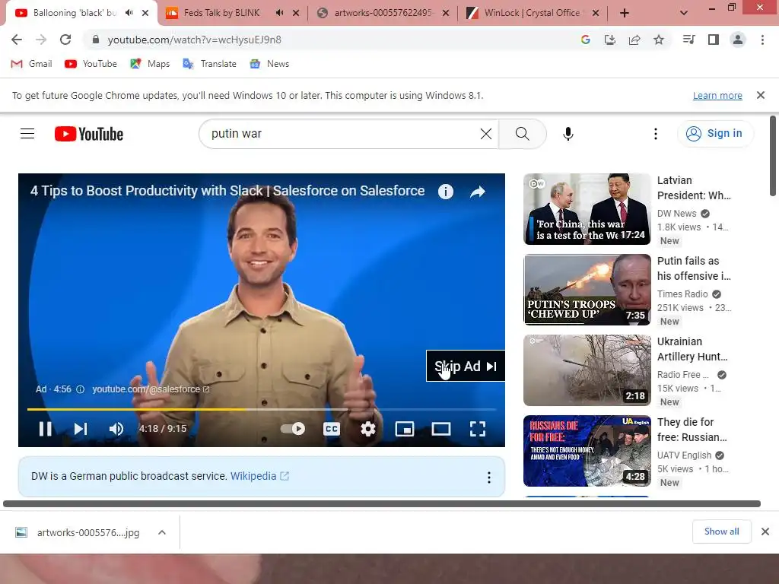Mute the Feds Talk tab audio icon
The width and height of the screenshot is (779, 584).
coord(279,13)
